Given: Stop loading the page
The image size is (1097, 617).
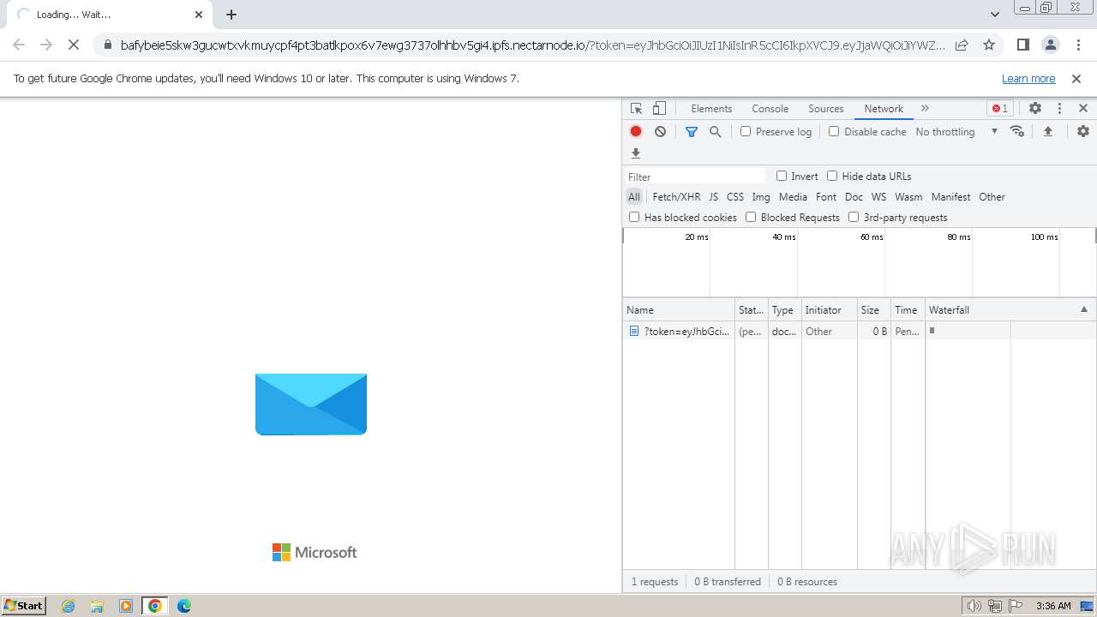Looking at the screenshot, I should [74, 45].
